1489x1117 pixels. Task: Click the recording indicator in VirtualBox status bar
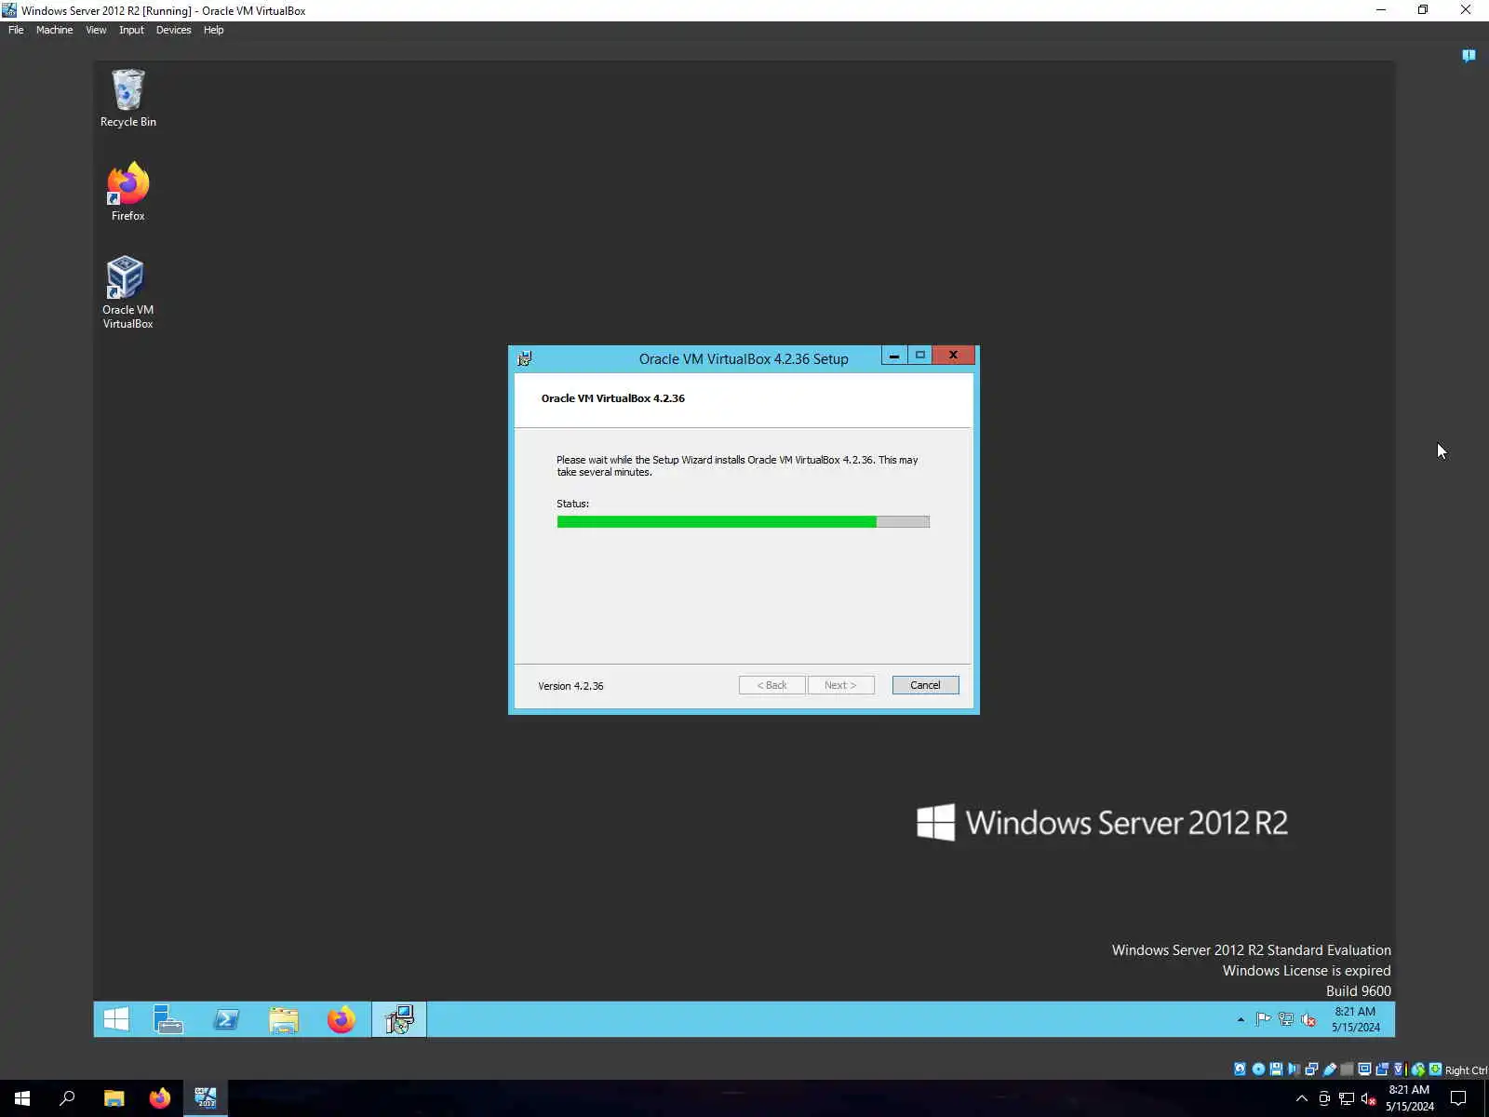click(1382, 1069)
